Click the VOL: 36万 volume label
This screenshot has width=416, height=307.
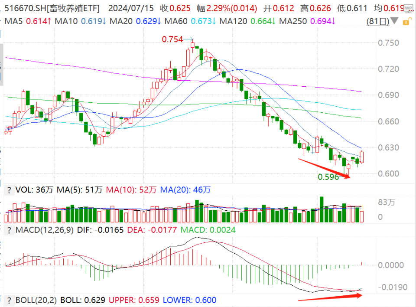point(34,190)
